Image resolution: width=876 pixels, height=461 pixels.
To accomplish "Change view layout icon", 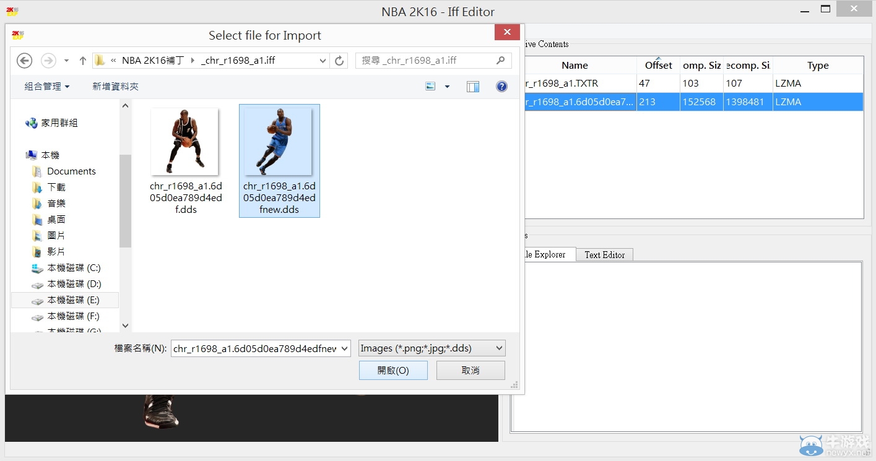I will click(430, 87).
